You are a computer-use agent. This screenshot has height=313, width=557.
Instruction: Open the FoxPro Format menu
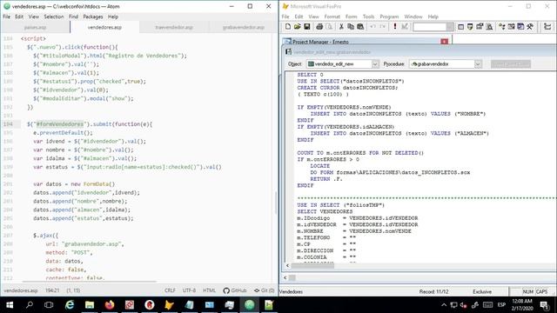(x=332, y=17)
